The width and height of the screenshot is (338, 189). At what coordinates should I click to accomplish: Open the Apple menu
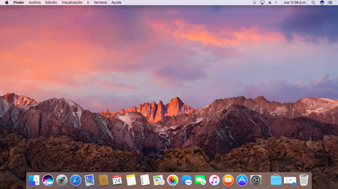(x=7, y=3)
